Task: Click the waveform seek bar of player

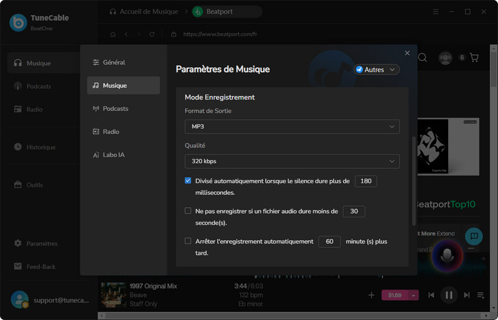Action: [317, 276]
